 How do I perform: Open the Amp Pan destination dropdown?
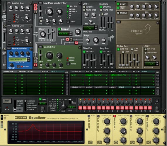[106, 75]
